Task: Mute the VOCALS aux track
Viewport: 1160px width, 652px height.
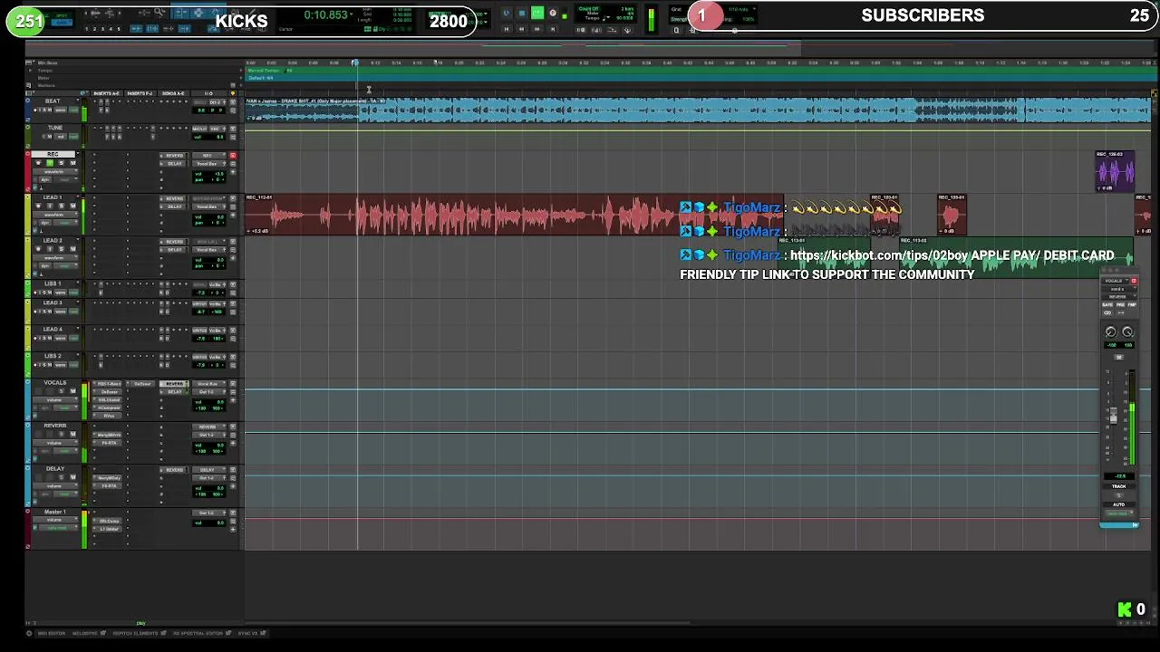Action: point(72,391)
